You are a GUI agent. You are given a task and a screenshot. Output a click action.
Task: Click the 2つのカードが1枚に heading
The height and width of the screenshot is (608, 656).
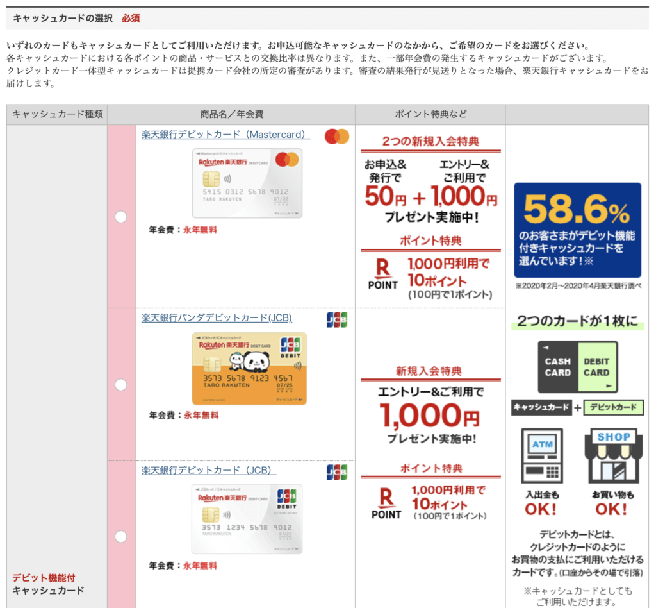pos(578,321)
